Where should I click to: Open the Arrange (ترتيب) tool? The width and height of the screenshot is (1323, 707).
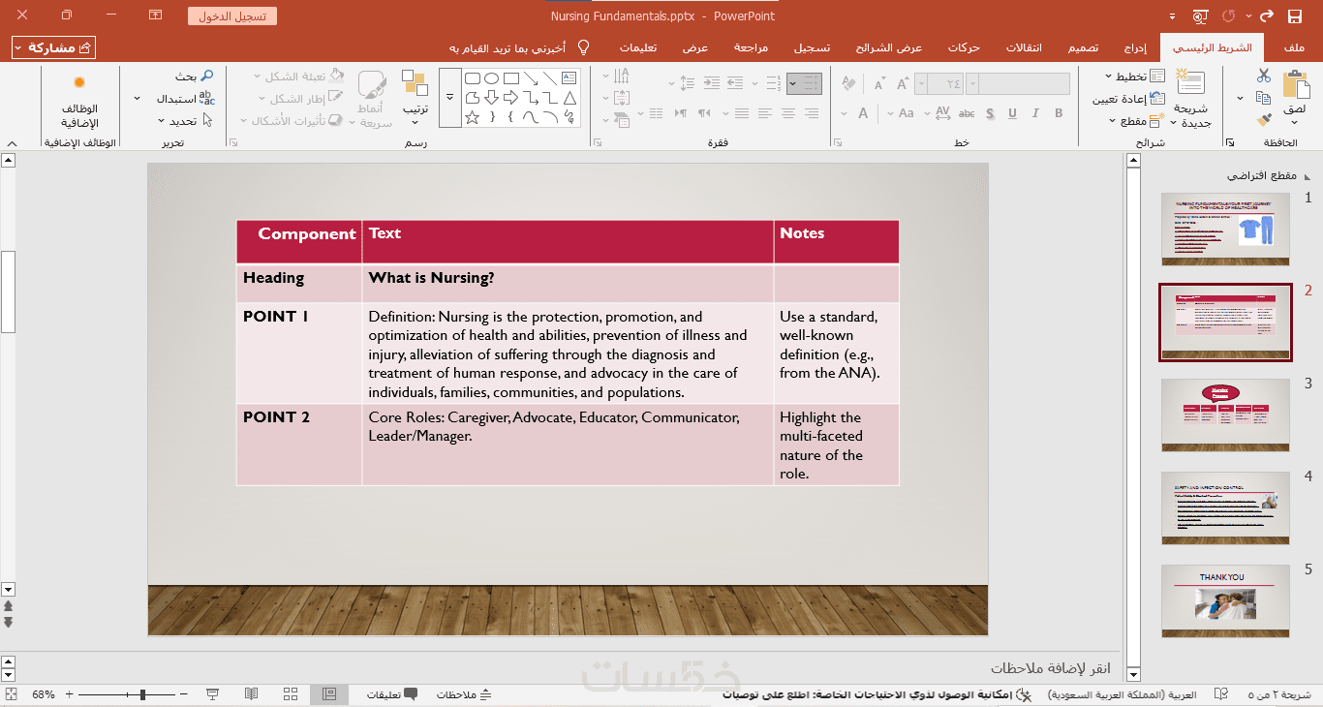pos(415,96)
